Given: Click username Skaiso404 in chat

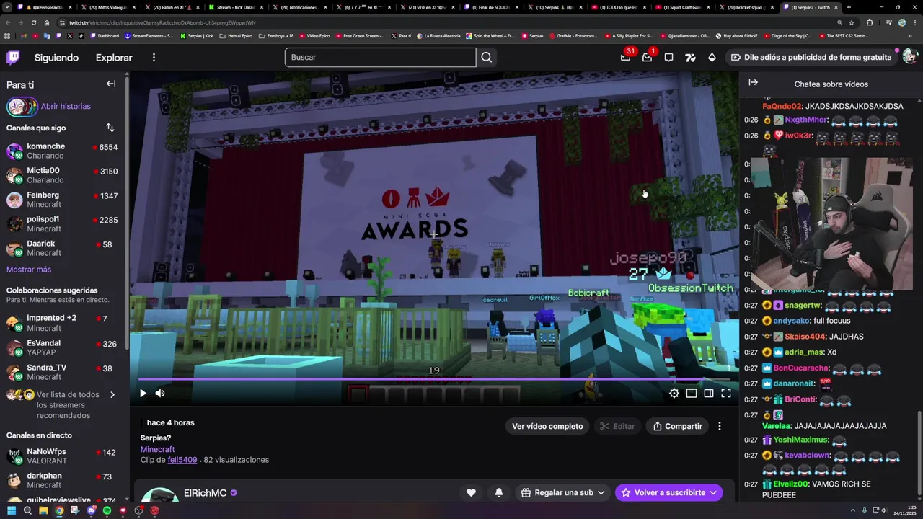Looking at the screenshot, I should (x=805, y=337).
